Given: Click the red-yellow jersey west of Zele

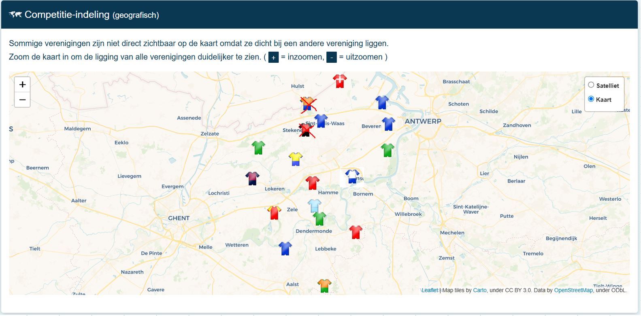Looking at the screenshot, I should point(274,212).
